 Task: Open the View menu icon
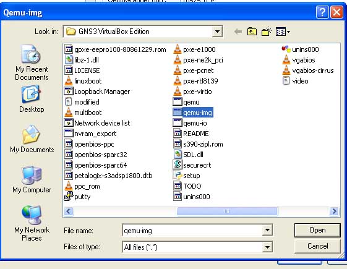pos(283,32)
